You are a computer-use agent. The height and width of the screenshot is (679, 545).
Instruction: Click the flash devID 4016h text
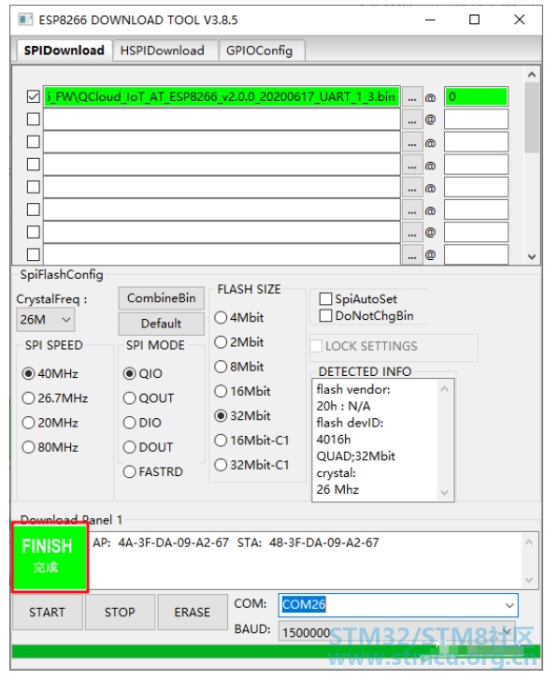coord(334,440)
